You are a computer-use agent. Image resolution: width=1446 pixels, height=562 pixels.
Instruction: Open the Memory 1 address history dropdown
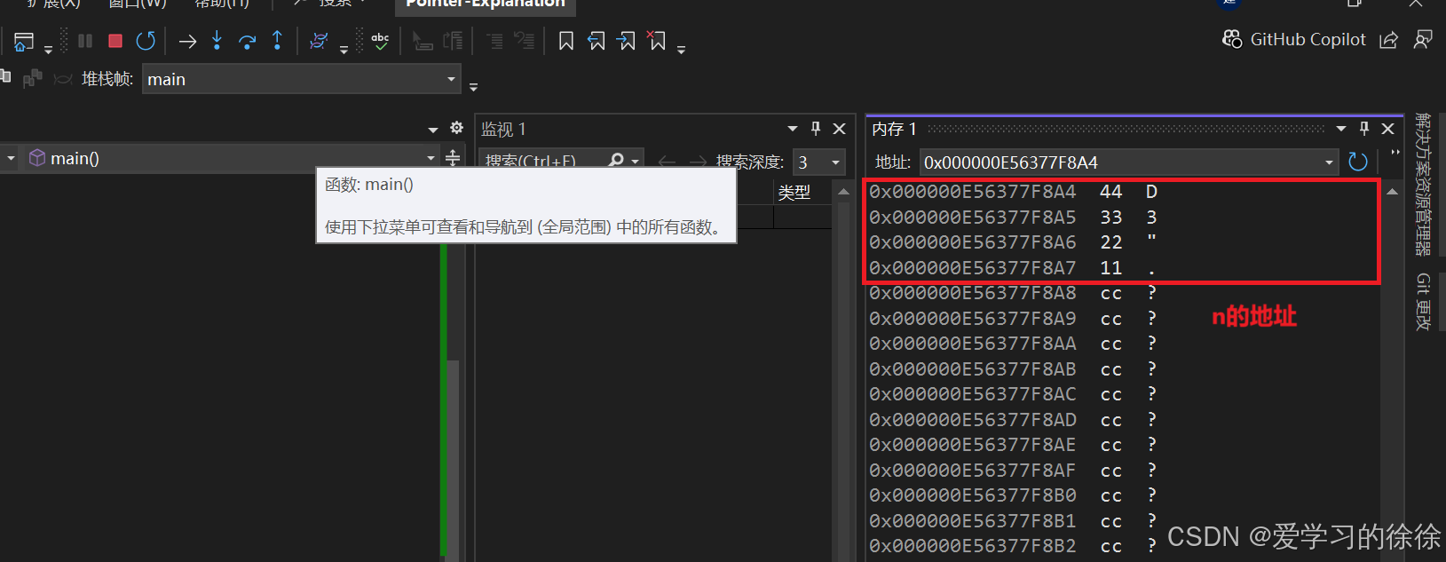click(x=1329, y=162)
